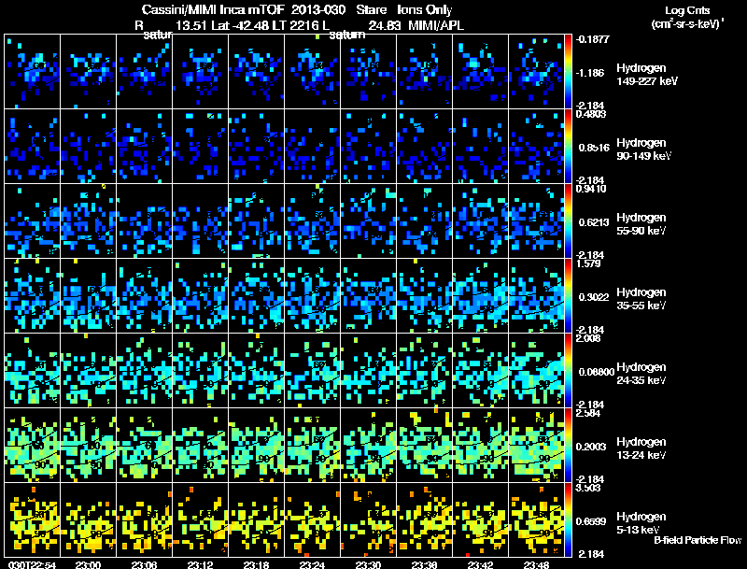Select the 5-13 keV image at 22:54
The width and height of the screenshot is (747, 569).
[x=33, y=519]
